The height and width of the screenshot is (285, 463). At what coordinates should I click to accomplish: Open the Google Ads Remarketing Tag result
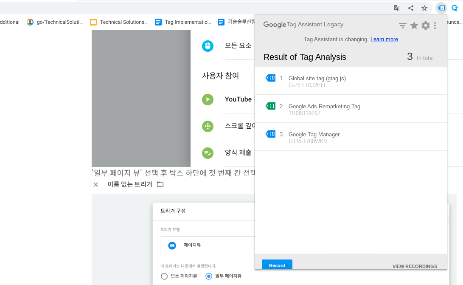click(x=351, y=109)
